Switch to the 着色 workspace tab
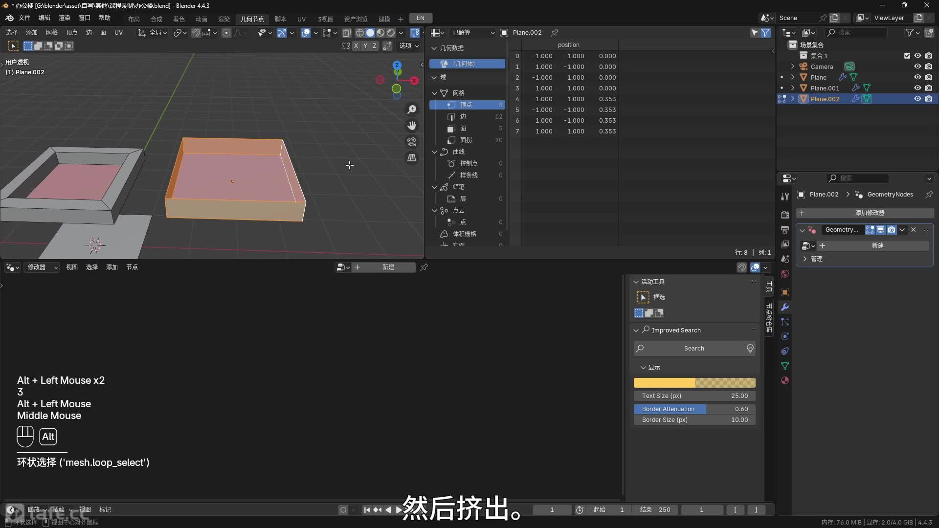The height and width of the screenshot is (528, 939). pyautogui.click(x=179, y=19)
